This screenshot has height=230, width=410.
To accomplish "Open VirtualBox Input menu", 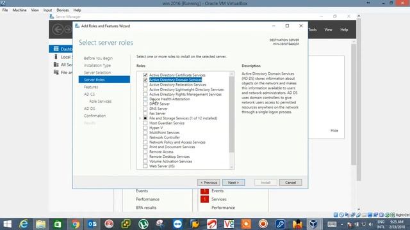I will pos(47,10).
